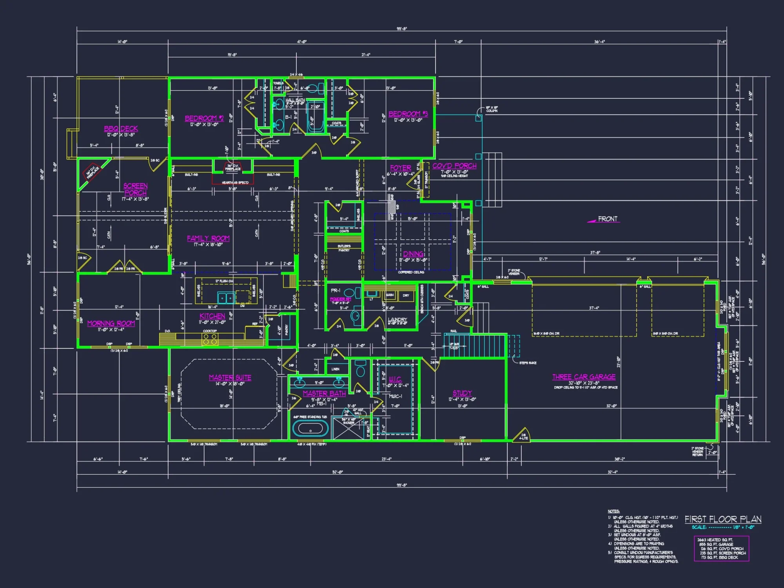Screen dimensions: 784x588
Task: Click the FIRST FLOOR PLAN title
Action: [723, 519]
